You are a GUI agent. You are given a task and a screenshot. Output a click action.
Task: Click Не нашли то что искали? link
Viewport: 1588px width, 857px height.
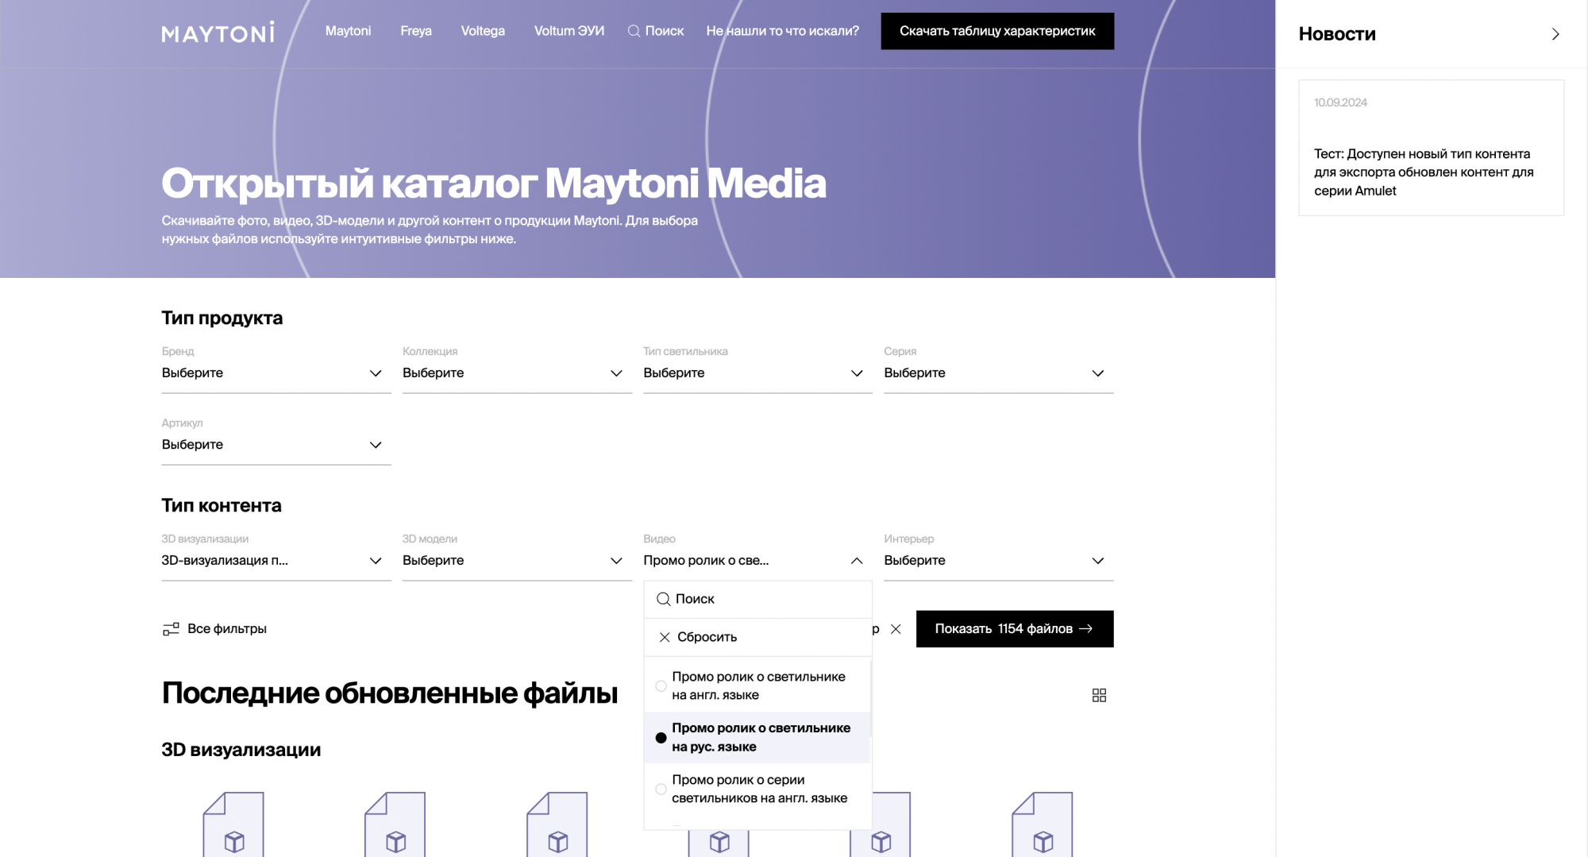coord(783,31)
